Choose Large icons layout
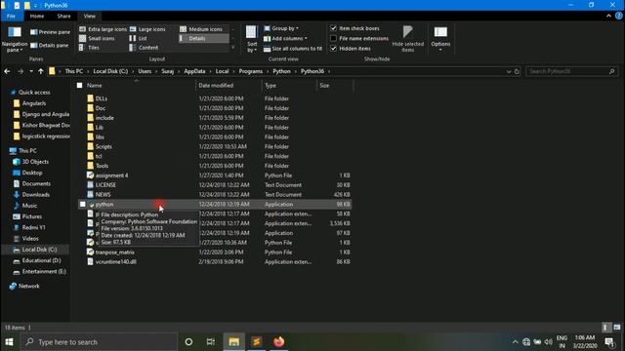The image size is (625, 351). point(147,29)
